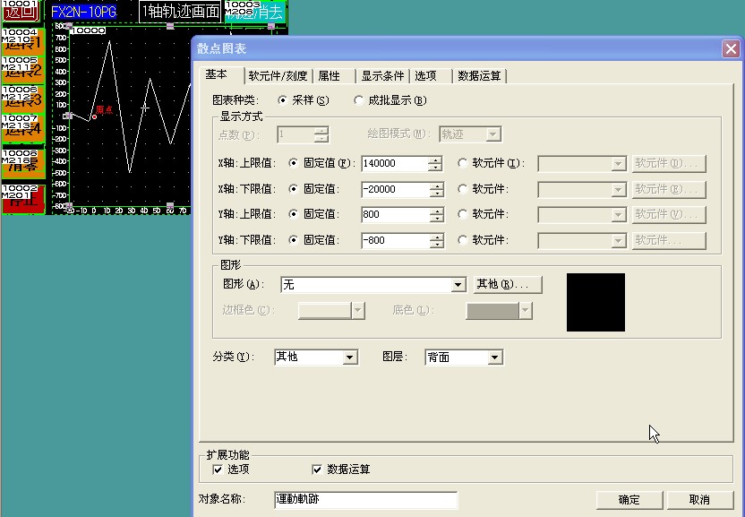Viewport: 745px width, 517px height.
Task: Toggle the 选项 extension checkbox
Action: pos(217,470)
